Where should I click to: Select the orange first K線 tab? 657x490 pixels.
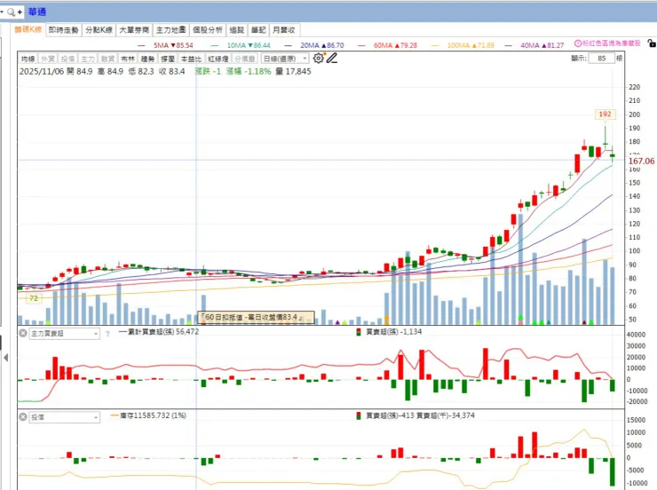[x=28, y=29]
